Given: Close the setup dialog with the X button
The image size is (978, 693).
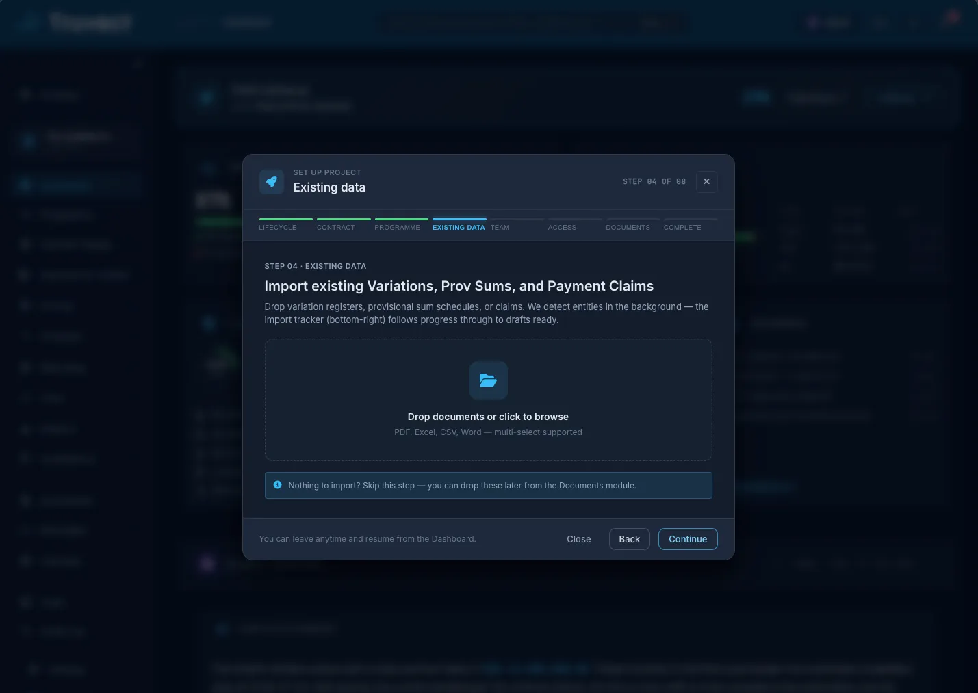Looking at the screenshot, I should [706, 182].
